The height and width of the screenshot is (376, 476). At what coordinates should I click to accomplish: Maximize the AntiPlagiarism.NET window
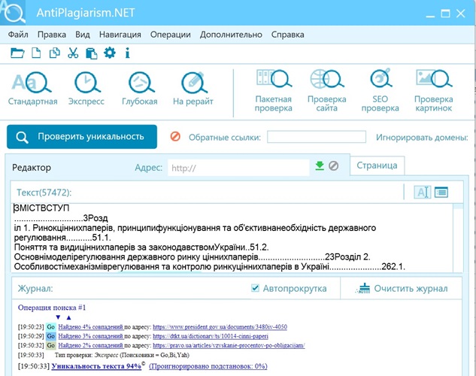point(445,14)
